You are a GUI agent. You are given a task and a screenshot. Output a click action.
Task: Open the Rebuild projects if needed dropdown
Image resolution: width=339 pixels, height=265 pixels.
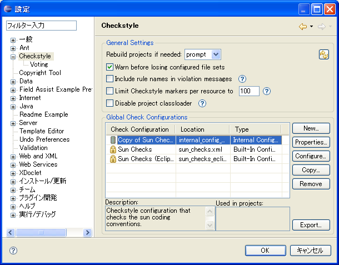pyautogui.click(x=202, y=54)
